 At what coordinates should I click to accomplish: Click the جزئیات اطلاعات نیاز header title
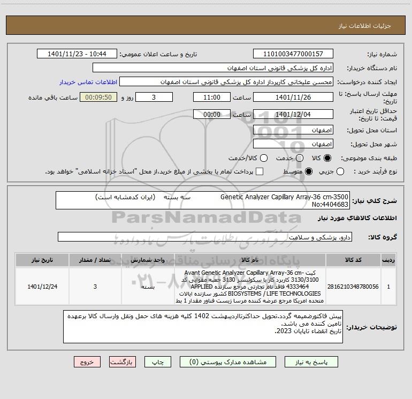[365, 26]
